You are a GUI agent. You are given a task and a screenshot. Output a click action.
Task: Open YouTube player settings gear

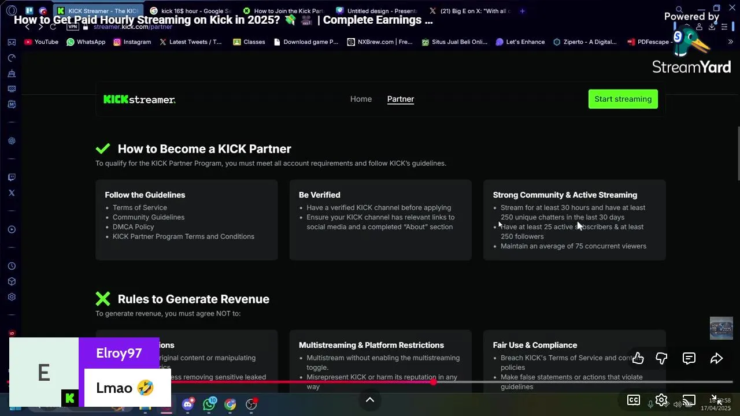pyautogui.click(x=661, y=400)
